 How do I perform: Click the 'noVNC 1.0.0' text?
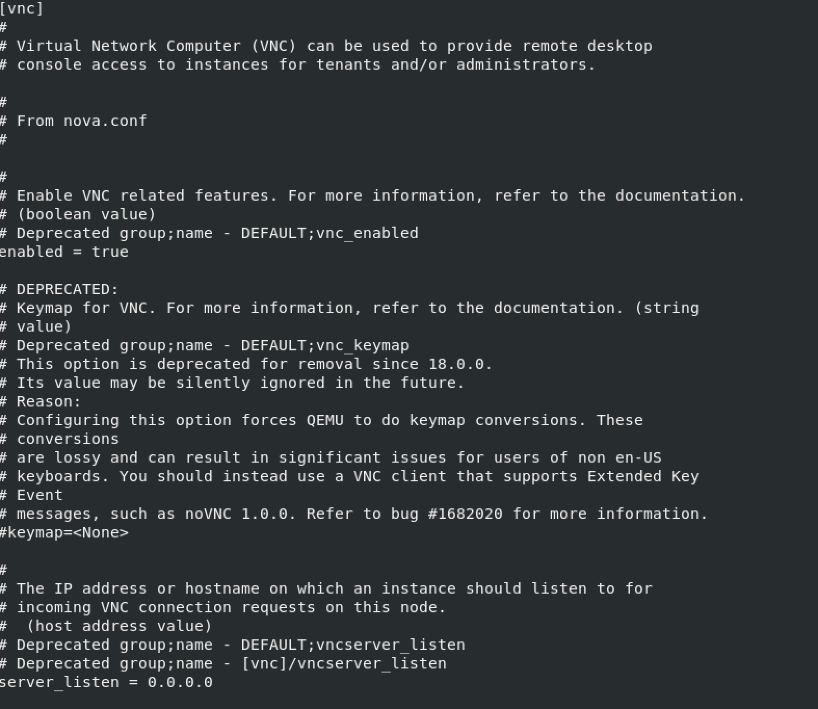tap(236, 514)
